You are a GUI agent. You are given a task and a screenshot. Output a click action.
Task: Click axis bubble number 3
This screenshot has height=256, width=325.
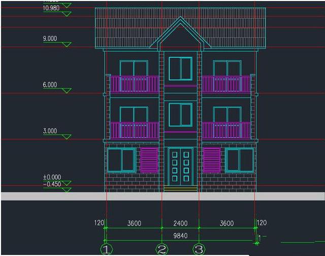pos(199,249)
